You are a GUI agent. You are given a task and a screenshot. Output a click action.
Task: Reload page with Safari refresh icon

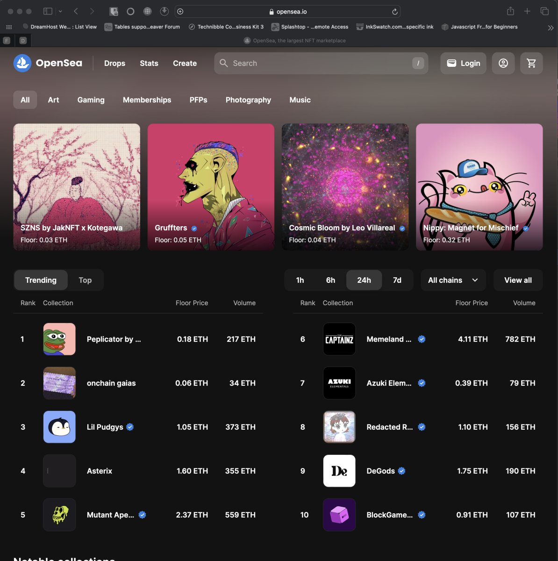click(x=394, y=12)
